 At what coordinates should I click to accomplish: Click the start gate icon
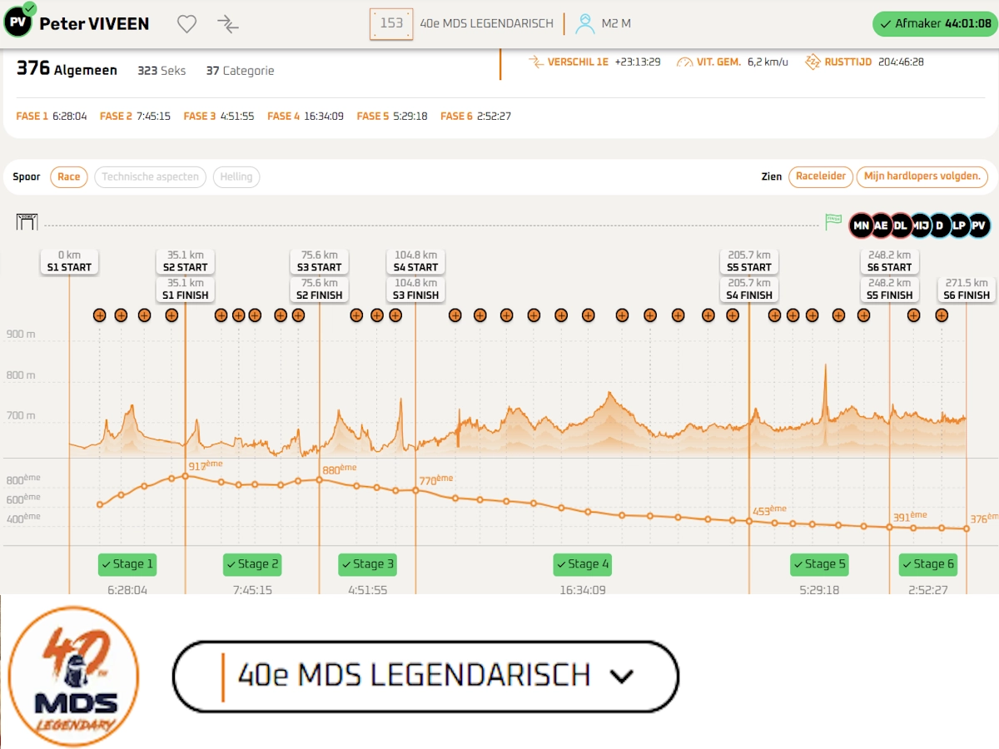(x=27, y=221)
